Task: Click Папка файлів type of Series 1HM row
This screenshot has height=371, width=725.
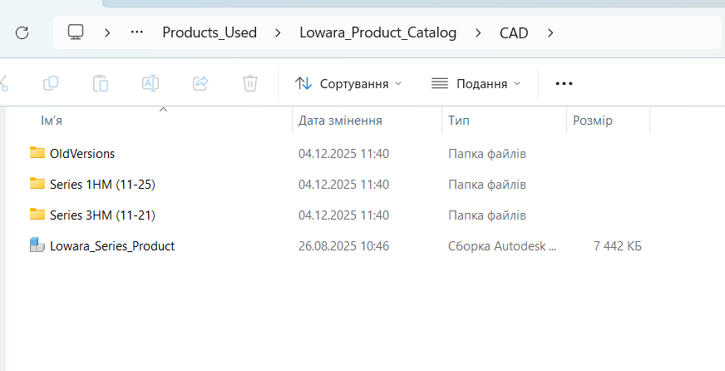Action: pos(487,185)
